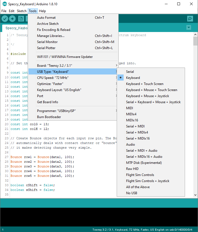
Task: Open the Sketch menu
Action: pyautogui.click(x=22, y=11)
